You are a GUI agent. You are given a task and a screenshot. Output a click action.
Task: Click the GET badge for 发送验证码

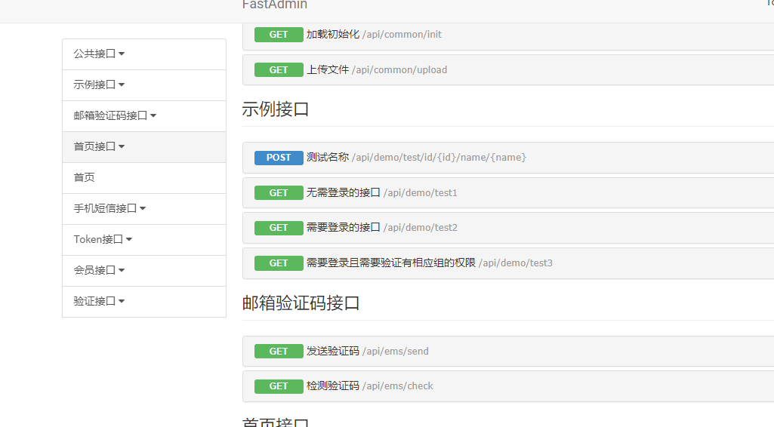279,352
